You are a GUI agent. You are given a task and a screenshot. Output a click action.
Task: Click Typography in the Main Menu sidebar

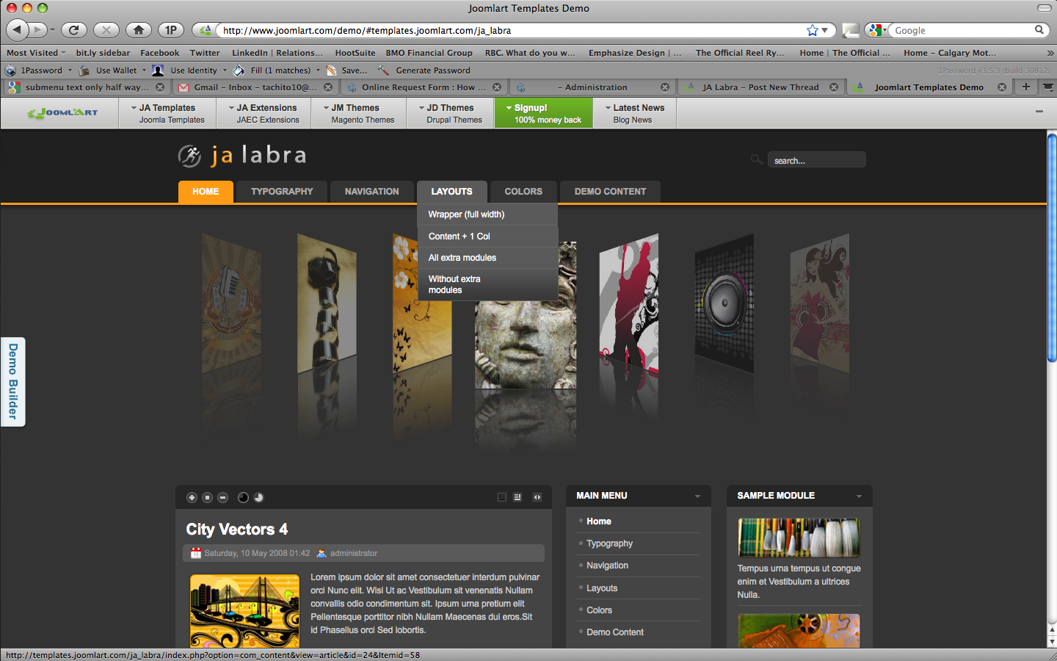point(609,543)
